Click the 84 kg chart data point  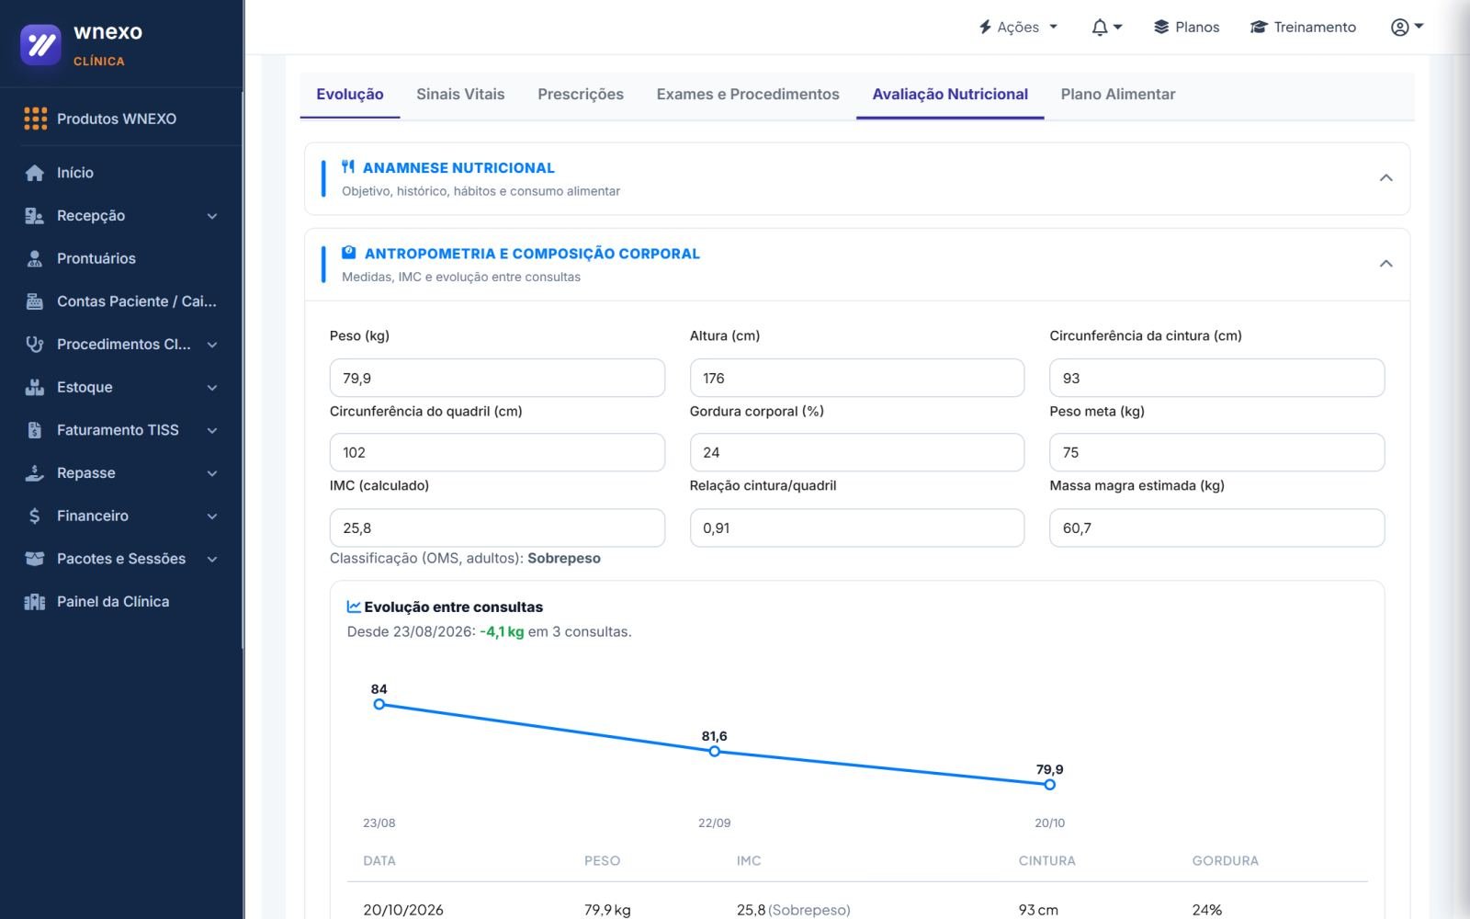[379, 705]
